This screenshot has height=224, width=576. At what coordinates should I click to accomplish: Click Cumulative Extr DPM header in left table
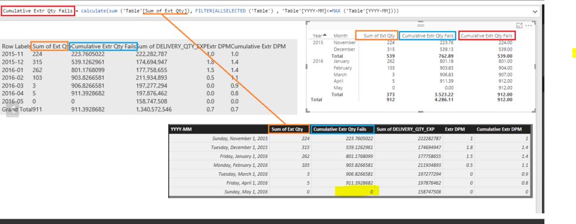[259, 46]
